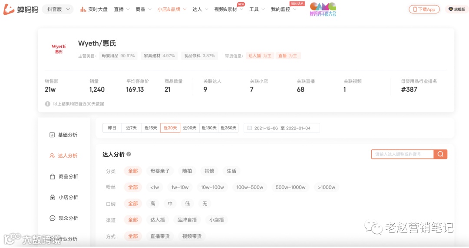Select the 近30天 time range
469x248 pixels.
tap(170, 128)
